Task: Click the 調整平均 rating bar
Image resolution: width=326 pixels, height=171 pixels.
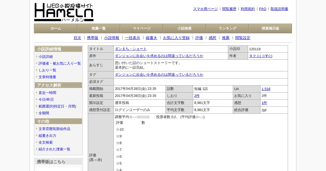Action: (144, 117)
